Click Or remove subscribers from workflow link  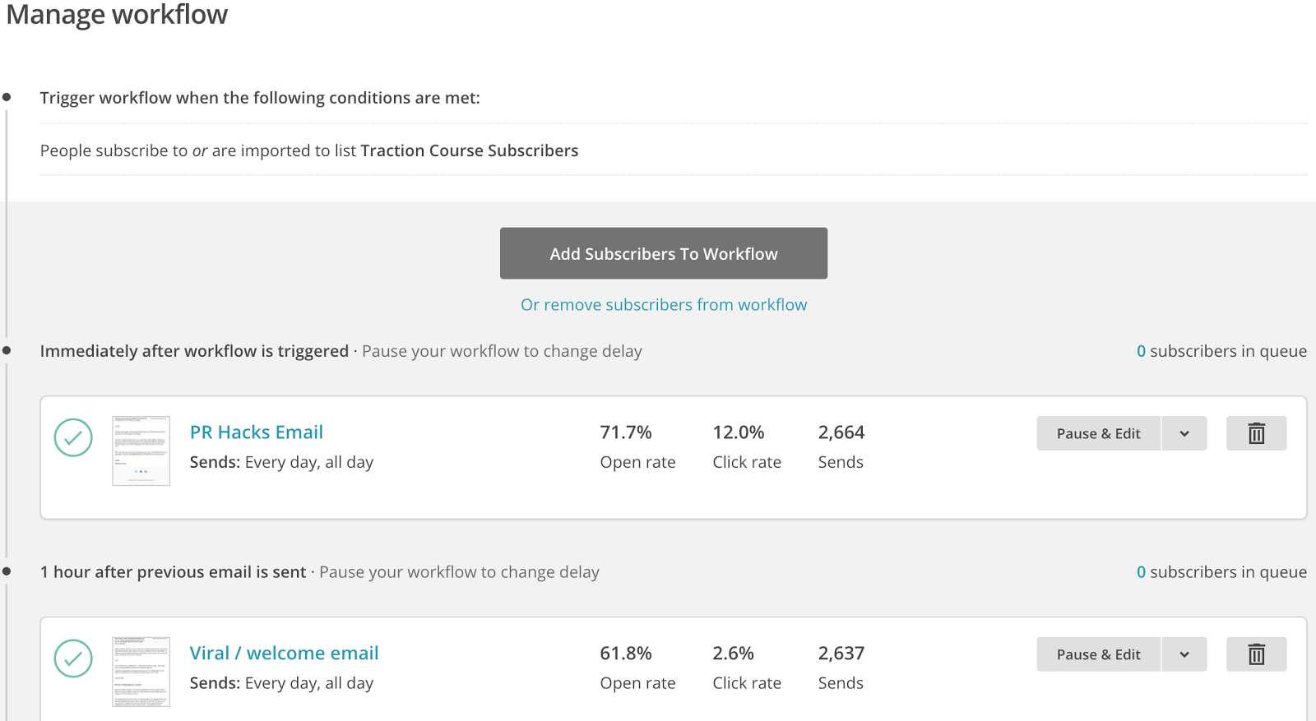[664, 305]
